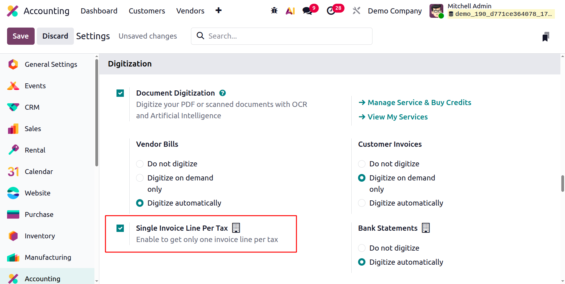
Task: Click the Accounting app logo icon
Action: [x=13, y=11]
